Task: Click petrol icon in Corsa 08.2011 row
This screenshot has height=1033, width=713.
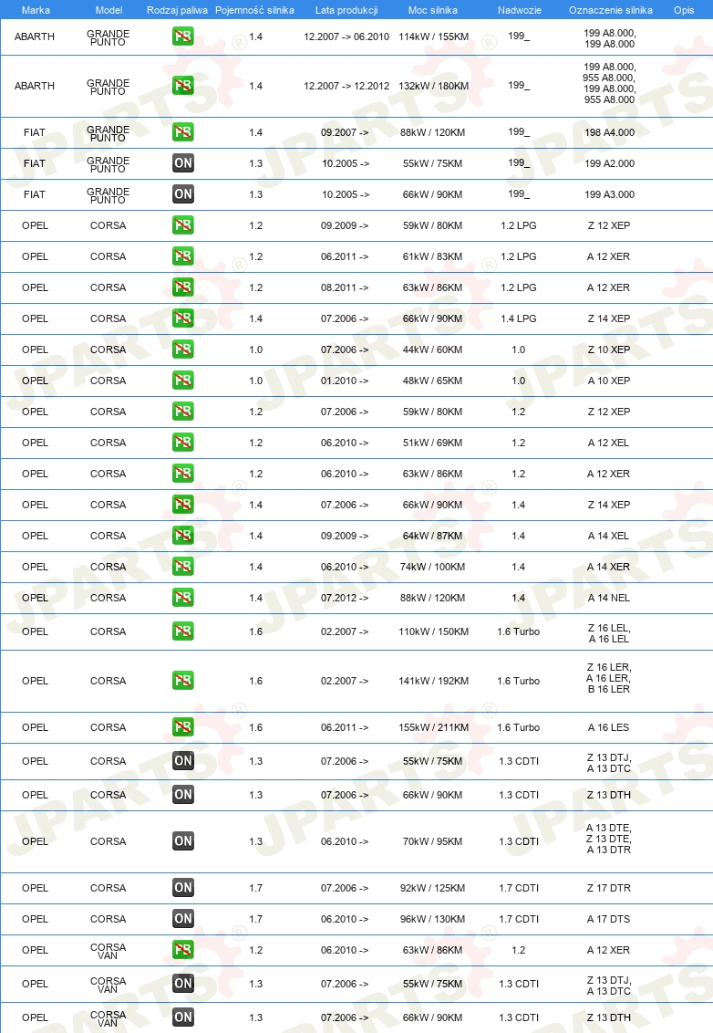Action: (183, 287)
